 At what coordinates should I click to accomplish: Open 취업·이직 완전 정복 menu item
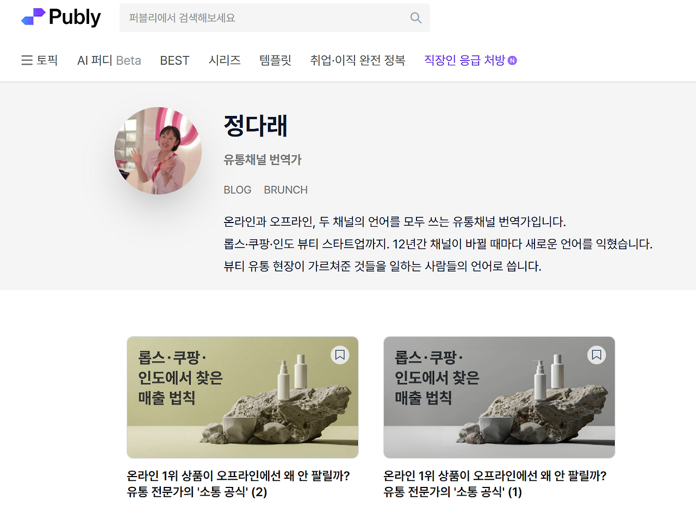(x=358, y=60)
